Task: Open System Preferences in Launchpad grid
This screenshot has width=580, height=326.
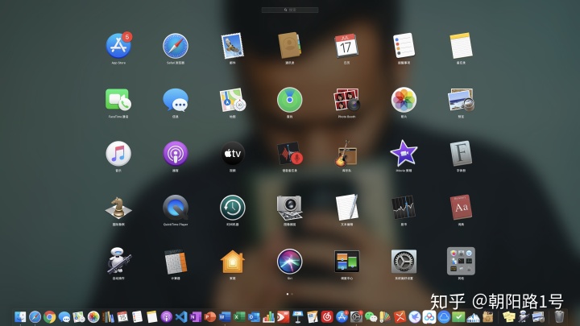Action: [404, 261]
